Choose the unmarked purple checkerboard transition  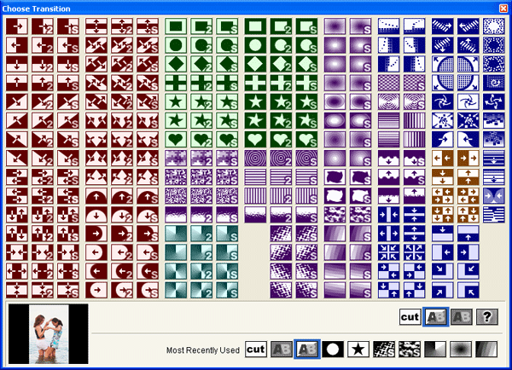[x=388, y=83]
